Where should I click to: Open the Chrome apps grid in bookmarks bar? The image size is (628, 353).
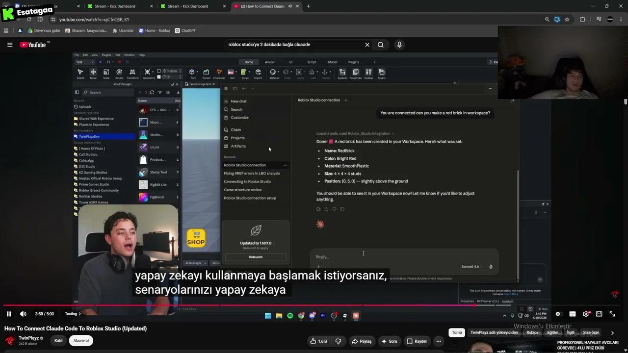[6, 30]
